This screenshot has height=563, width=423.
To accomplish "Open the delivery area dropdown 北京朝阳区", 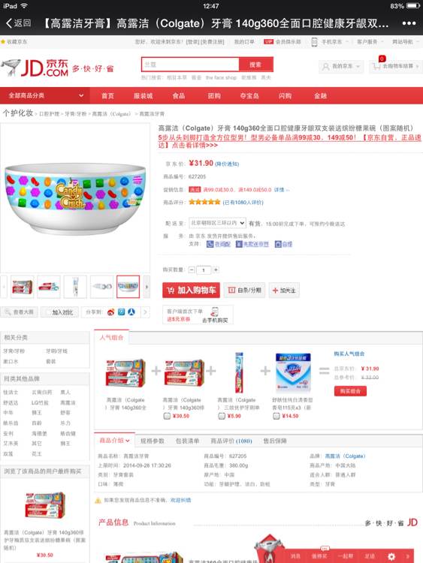I will [x=217, y=223].
